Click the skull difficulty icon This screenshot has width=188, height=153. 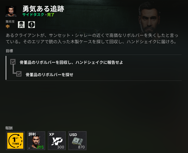tap(21, 25)
